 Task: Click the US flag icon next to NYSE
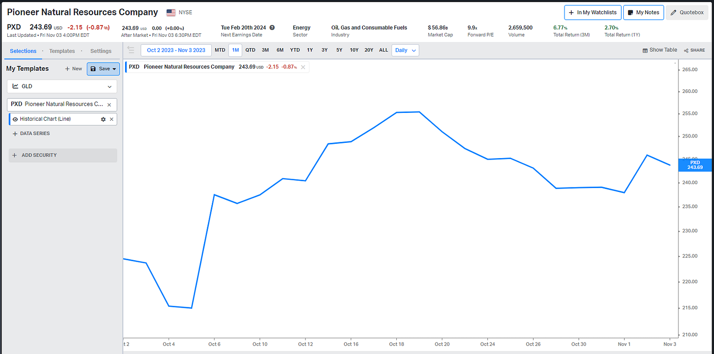click(x=171, y=12)
